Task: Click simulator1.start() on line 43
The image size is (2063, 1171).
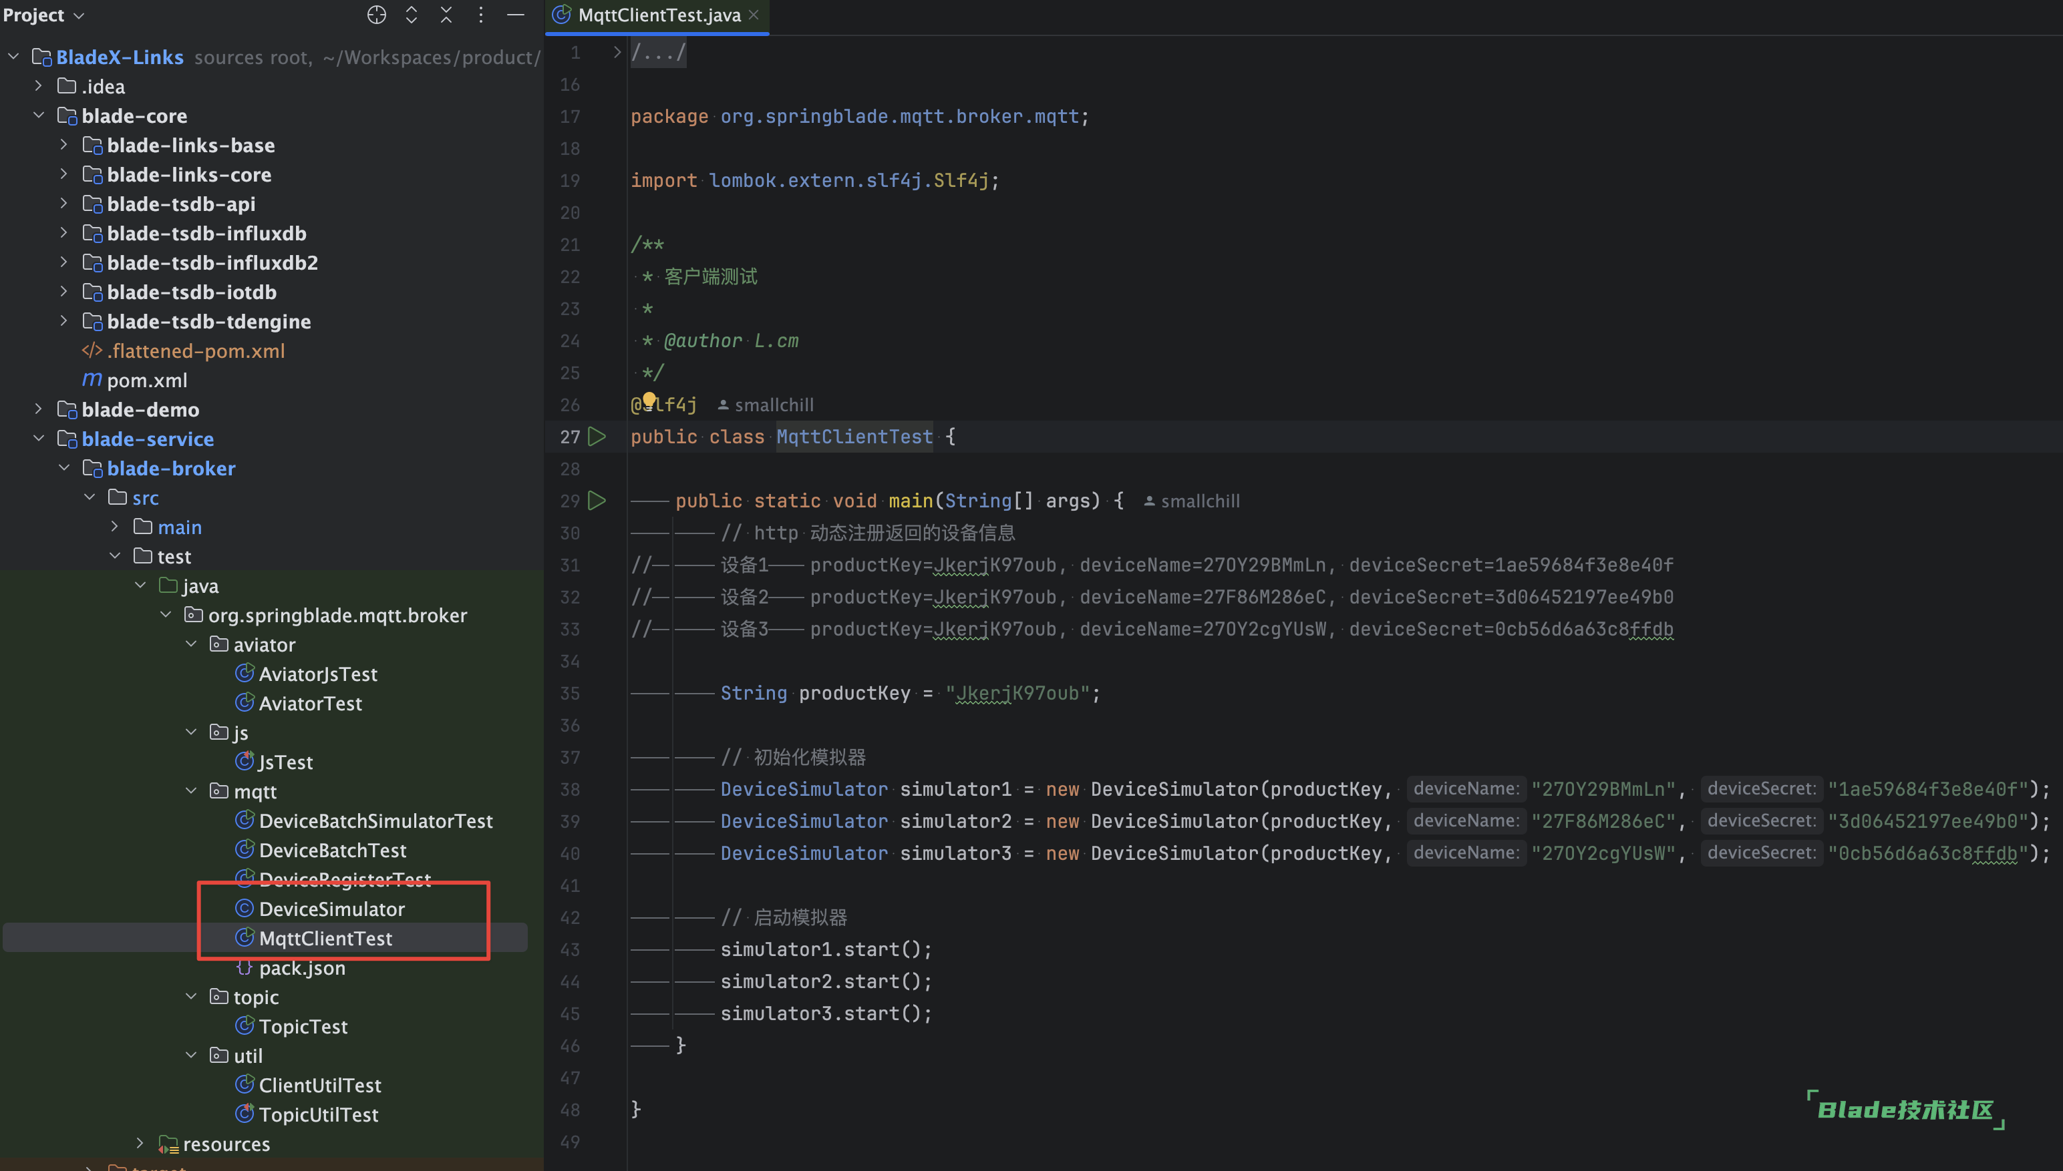Action: pos(826,949)
